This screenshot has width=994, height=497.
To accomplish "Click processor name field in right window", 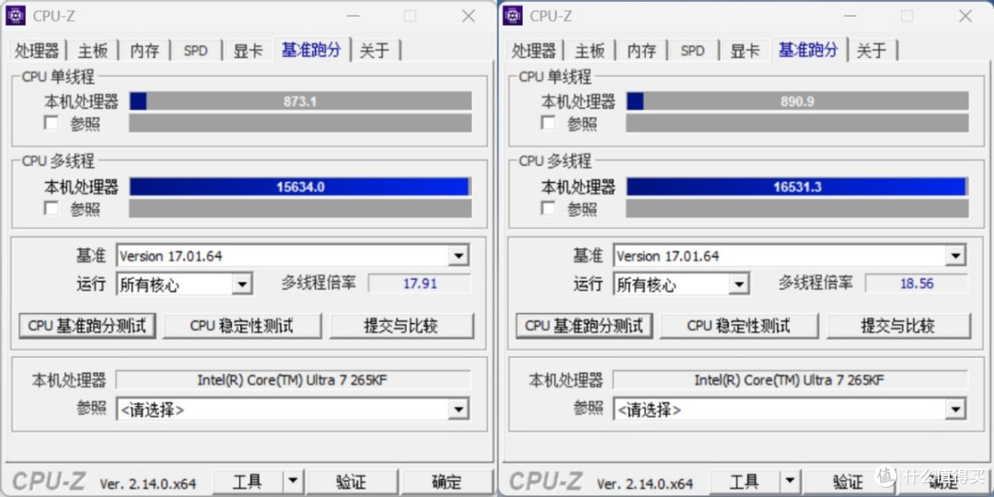I will click(x=790, y=380).
